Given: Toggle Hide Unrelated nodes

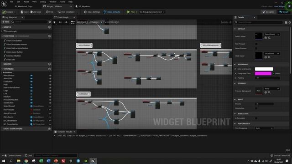Looking at the screenshot, I should click(66, 12).
